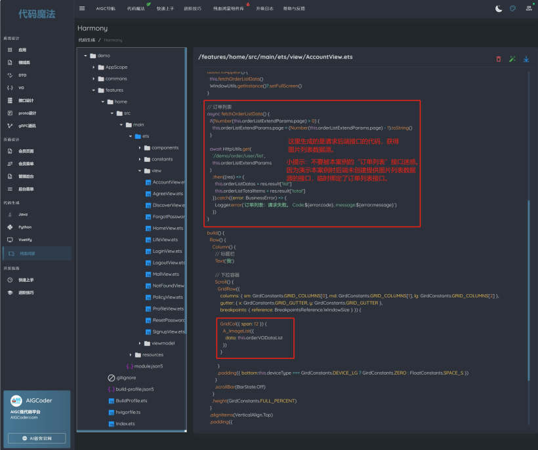Open the Python item in sidebar
The image size is (538, 450).
pyautogui.click(x=24, y=227)
